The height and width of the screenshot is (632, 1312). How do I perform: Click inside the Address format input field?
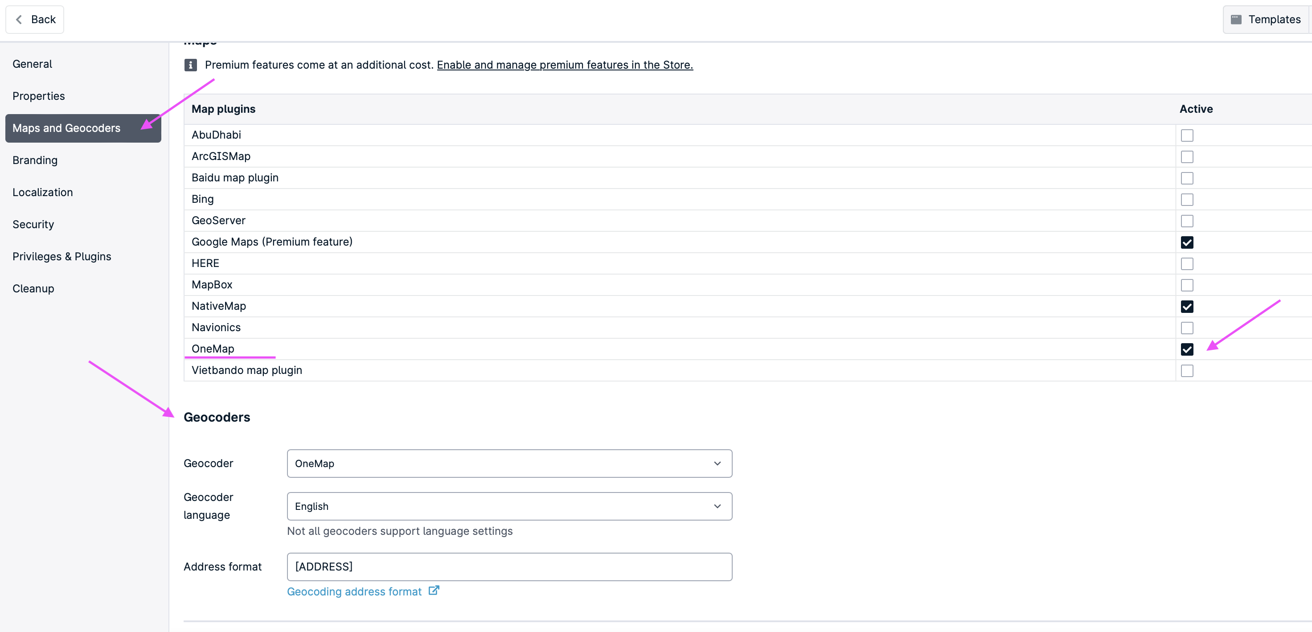(509, 566)
